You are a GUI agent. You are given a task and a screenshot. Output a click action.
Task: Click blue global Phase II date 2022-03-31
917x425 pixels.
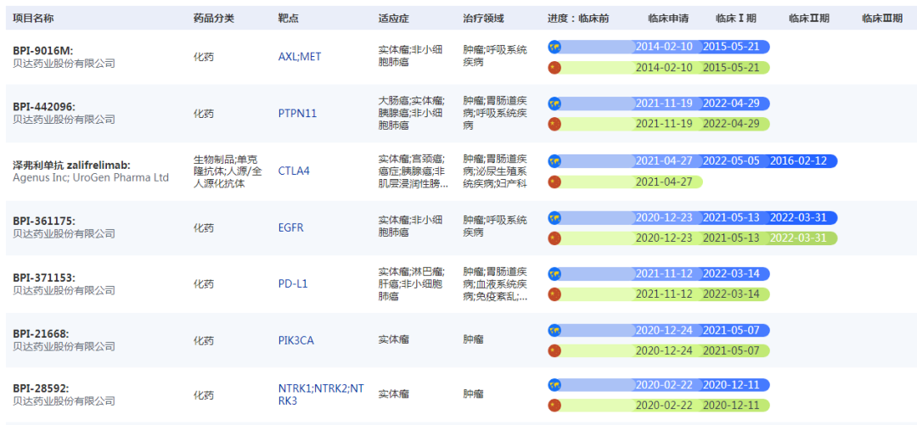pyautogui.click(x=798, y=217)
